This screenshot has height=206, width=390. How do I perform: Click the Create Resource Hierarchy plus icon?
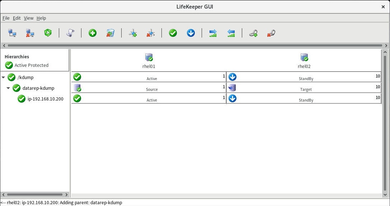pyautogui.click(x=93, y=33)
